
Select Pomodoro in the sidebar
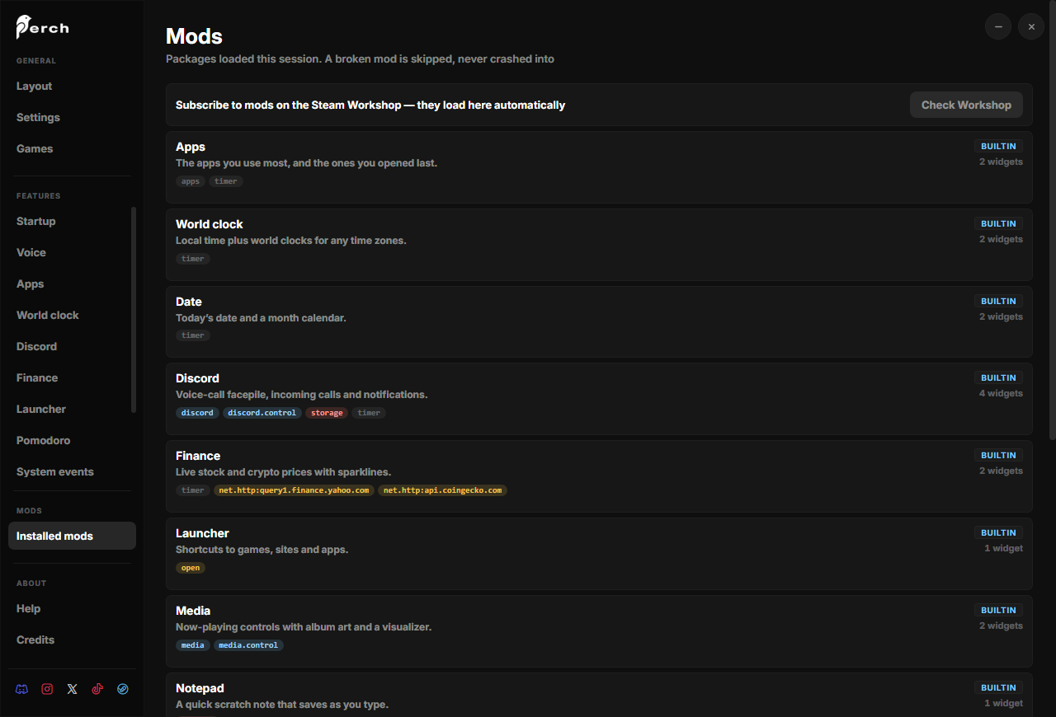pos(68,440)
